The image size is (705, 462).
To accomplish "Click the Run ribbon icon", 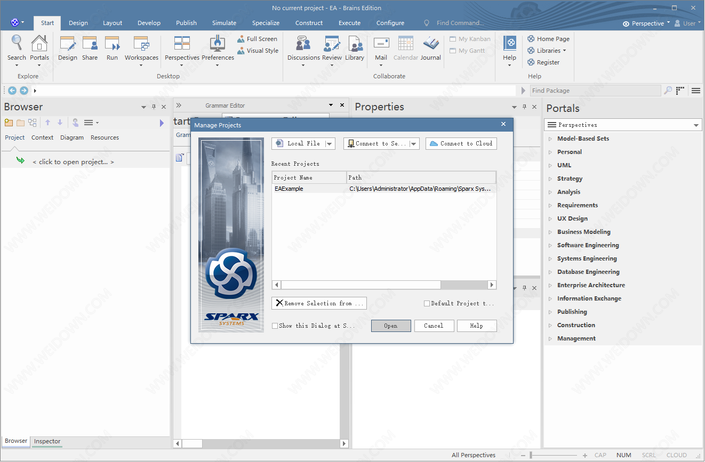I will point(112,48).
